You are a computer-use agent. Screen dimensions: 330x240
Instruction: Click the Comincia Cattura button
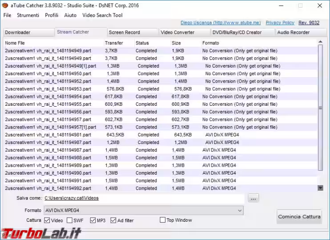(299, 216)
